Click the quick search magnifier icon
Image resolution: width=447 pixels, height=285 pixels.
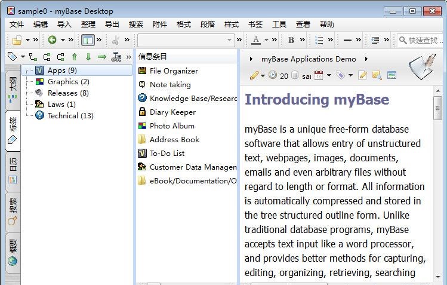[402, 40]
